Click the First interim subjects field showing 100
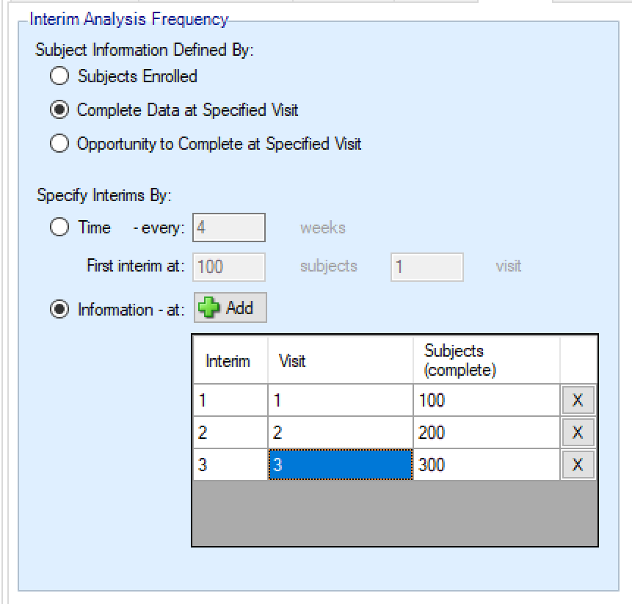This screenshot has height=604, width=632. pos(229,267)
